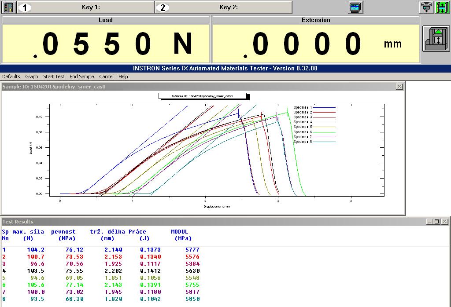The width and height of the screenshot is (451, 307).
Task: Click modulus value 5817
Action: [x=192, y=292]
